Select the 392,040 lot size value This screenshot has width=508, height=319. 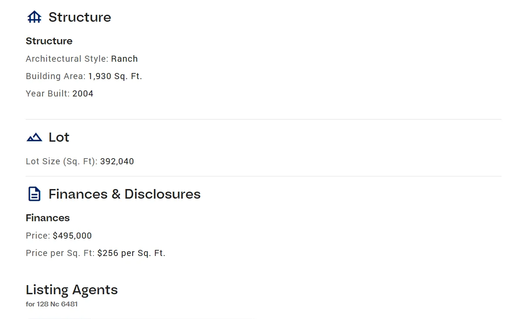117,161
